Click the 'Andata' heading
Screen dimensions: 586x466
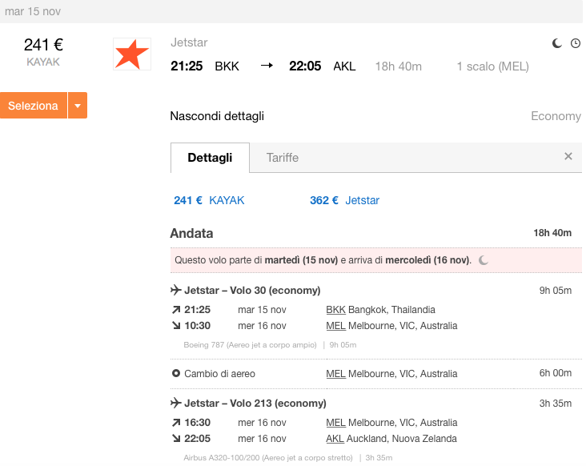click(191, 233)
